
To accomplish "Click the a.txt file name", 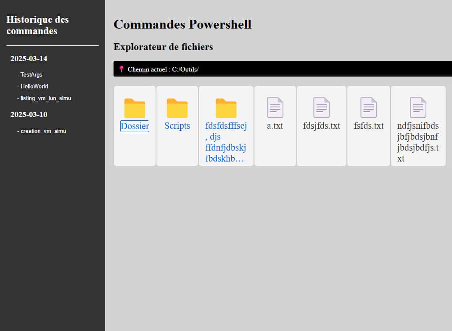I will [275, 126].
